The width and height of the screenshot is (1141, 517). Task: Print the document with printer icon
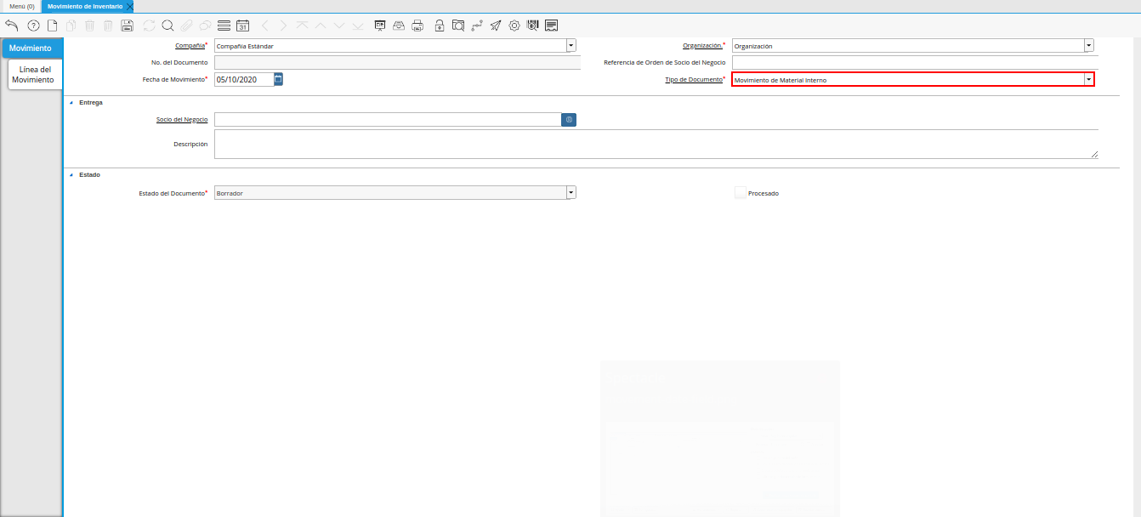[417, 26]
